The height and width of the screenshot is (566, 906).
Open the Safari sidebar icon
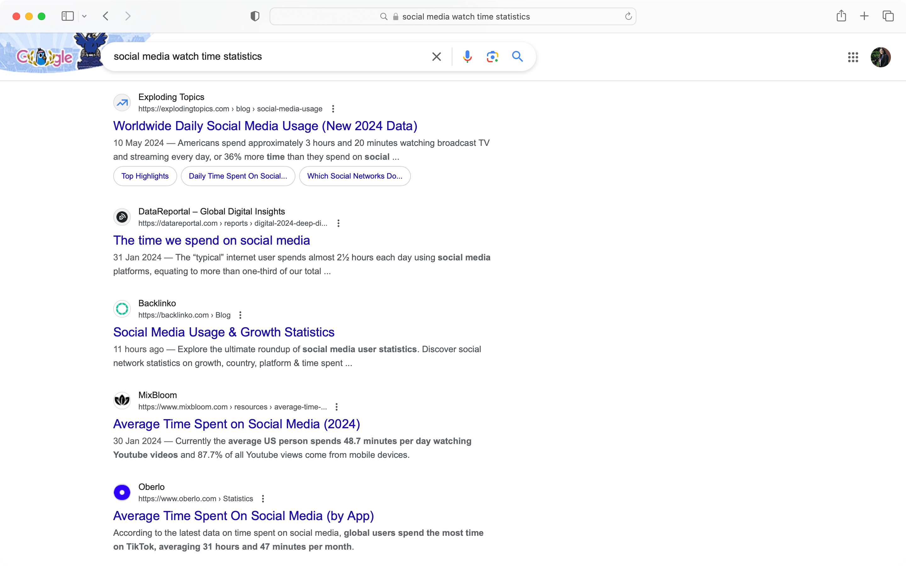67,16
